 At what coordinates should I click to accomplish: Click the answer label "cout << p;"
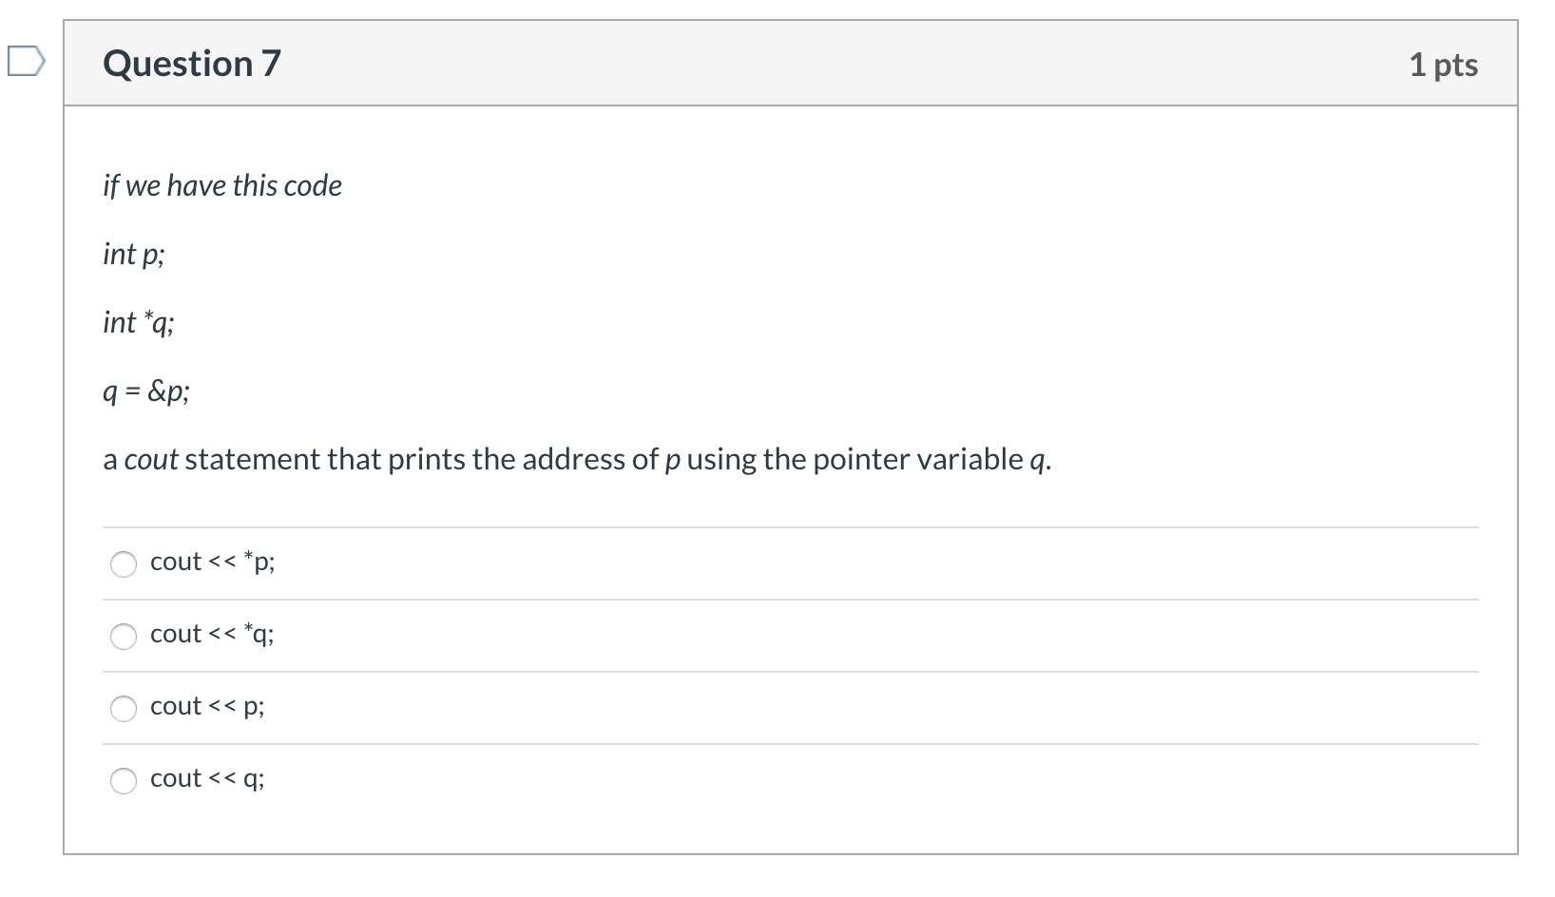(207, 706)
